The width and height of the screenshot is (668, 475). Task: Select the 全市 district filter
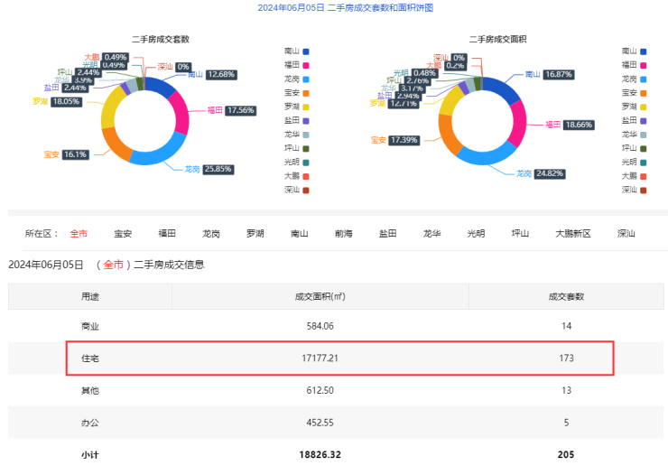pos(79,234)
